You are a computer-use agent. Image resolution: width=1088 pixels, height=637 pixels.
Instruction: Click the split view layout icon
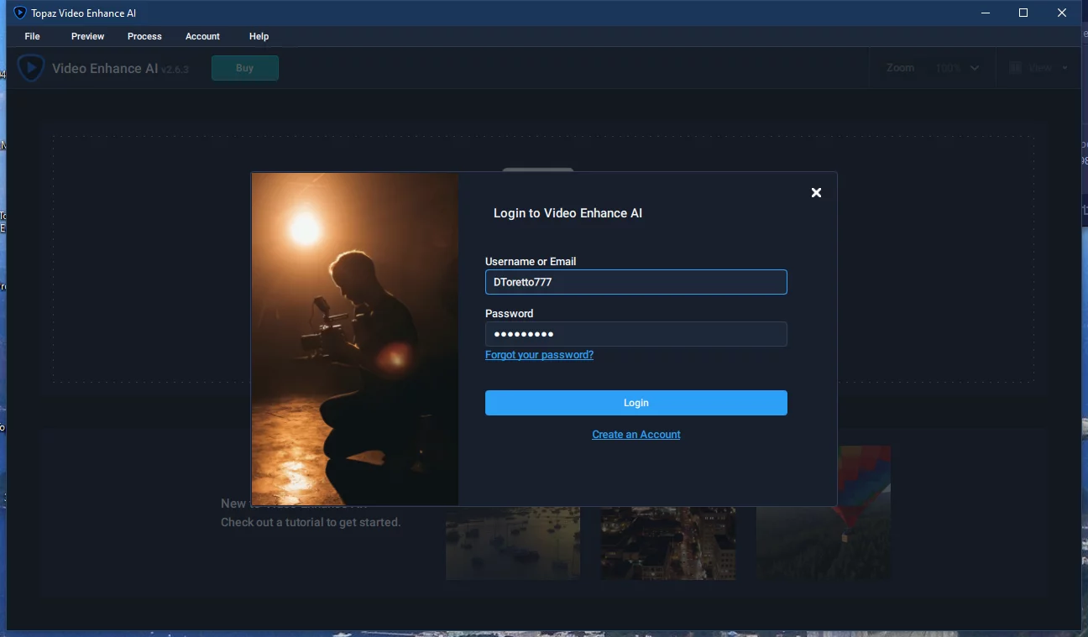[x=1015, y=68]
